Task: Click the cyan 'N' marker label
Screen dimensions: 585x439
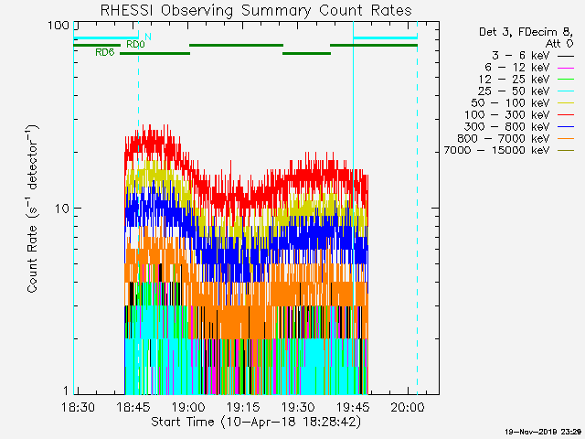Action: coord(148,37)
